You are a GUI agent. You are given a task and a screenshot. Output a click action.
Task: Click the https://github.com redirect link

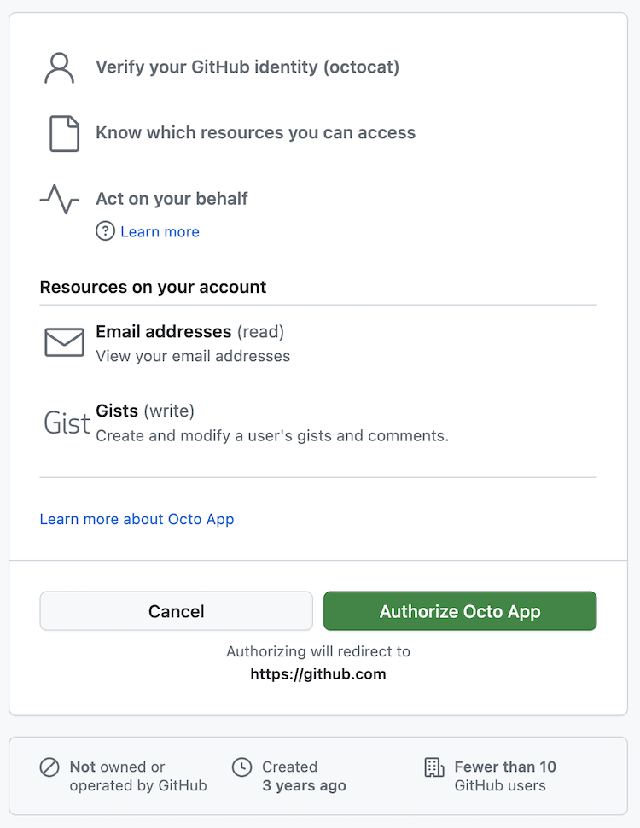click(x=318, y=673)
